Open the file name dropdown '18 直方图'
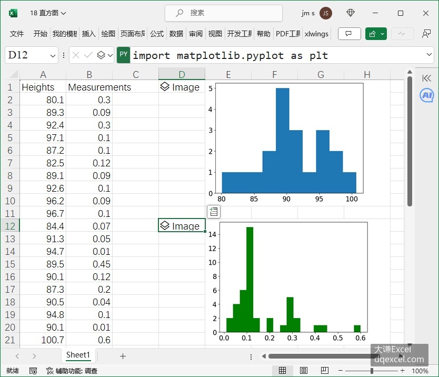 (48, 13)
